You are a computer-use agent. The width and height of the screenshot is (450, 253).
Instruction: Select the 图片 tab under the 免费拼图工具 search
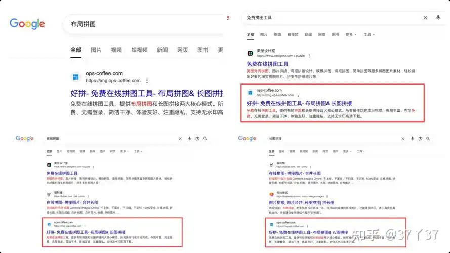click(264, 35)
